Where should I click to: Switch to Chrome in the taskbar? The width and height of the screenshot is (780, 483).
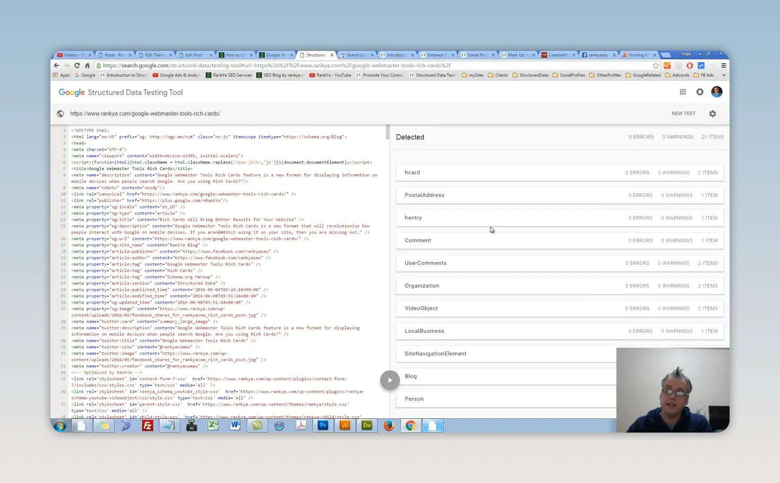(x=411, y=426)
